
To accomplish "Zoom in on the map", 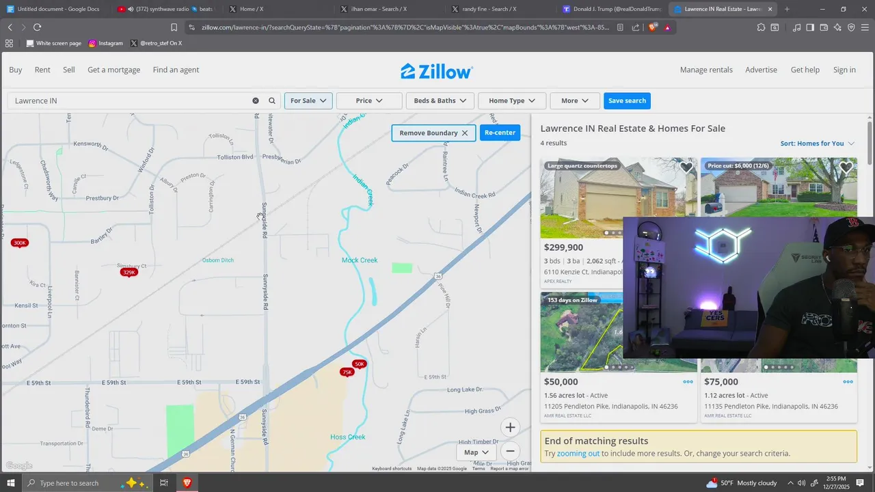I will (x=510, y=428).
